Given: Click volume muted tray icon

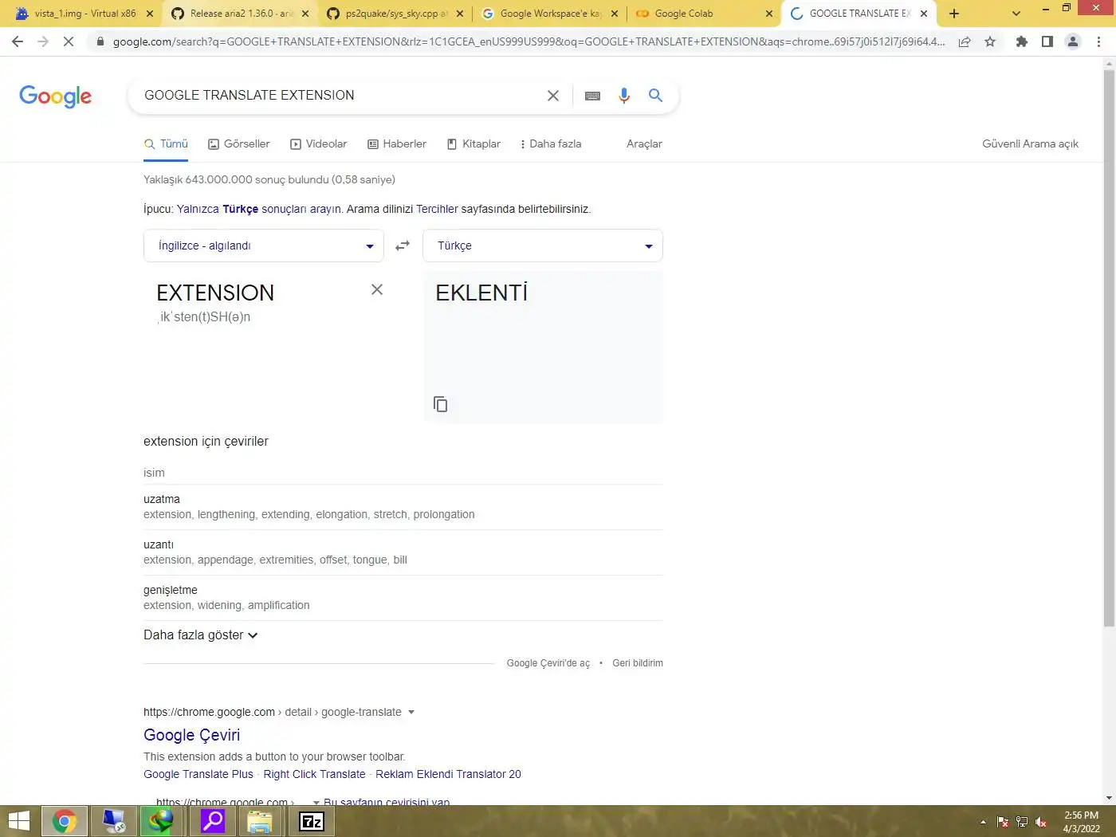Looking at the screenshot, I should point(1041,822).
